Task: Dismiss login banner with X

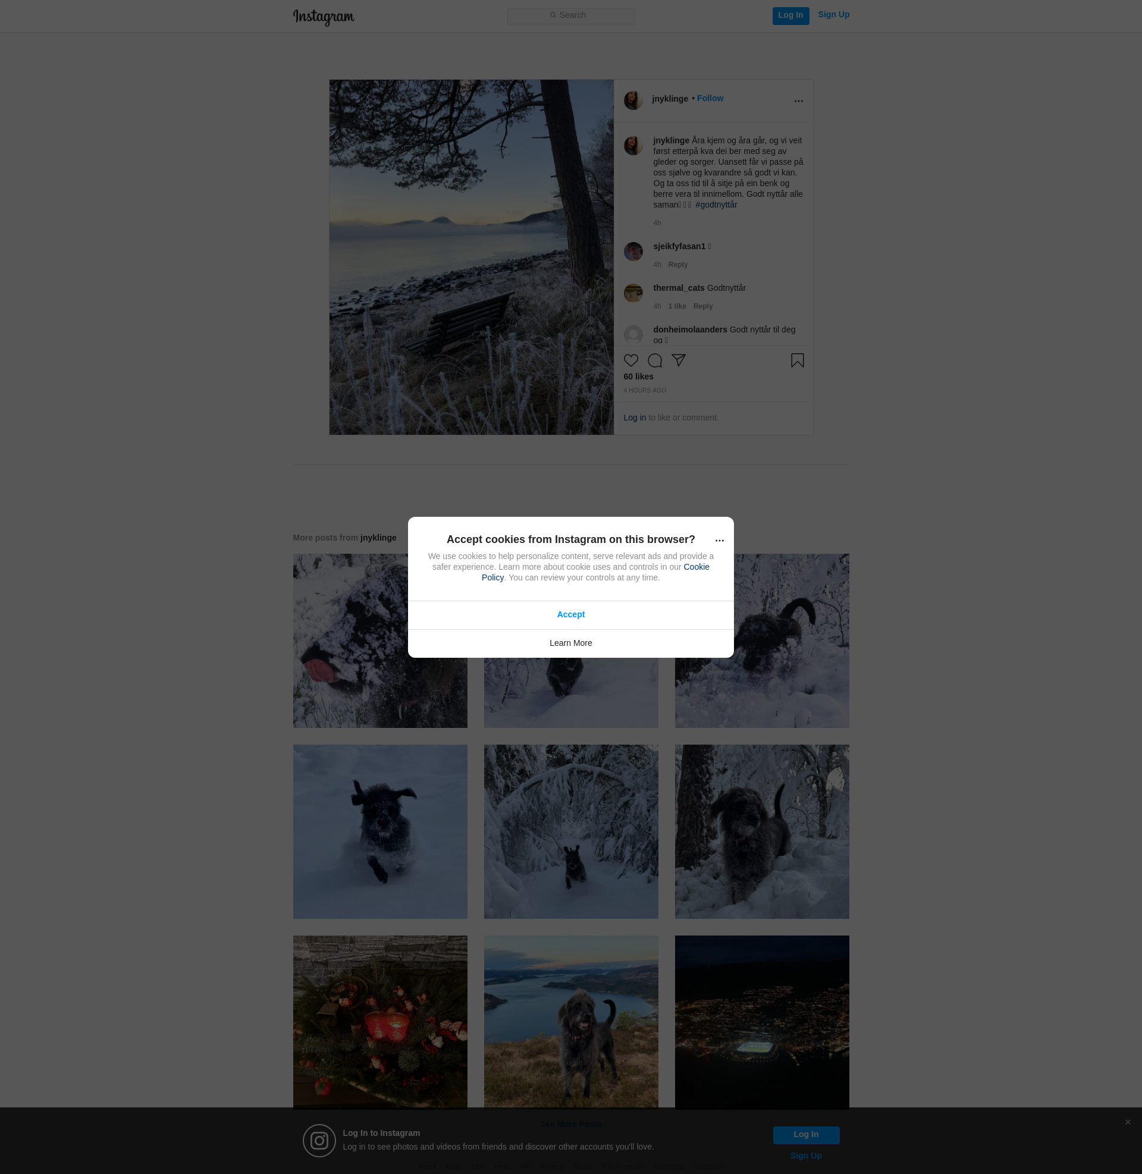Action: tap(1128, 1122)
